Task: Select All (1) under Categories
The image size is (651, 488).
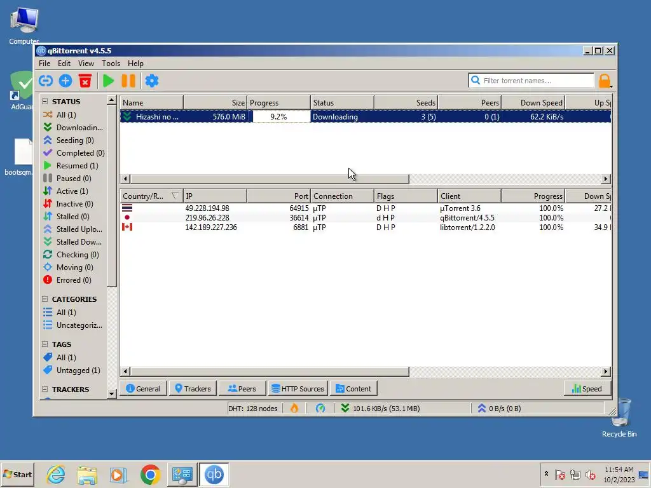Action: click(66, 313)
